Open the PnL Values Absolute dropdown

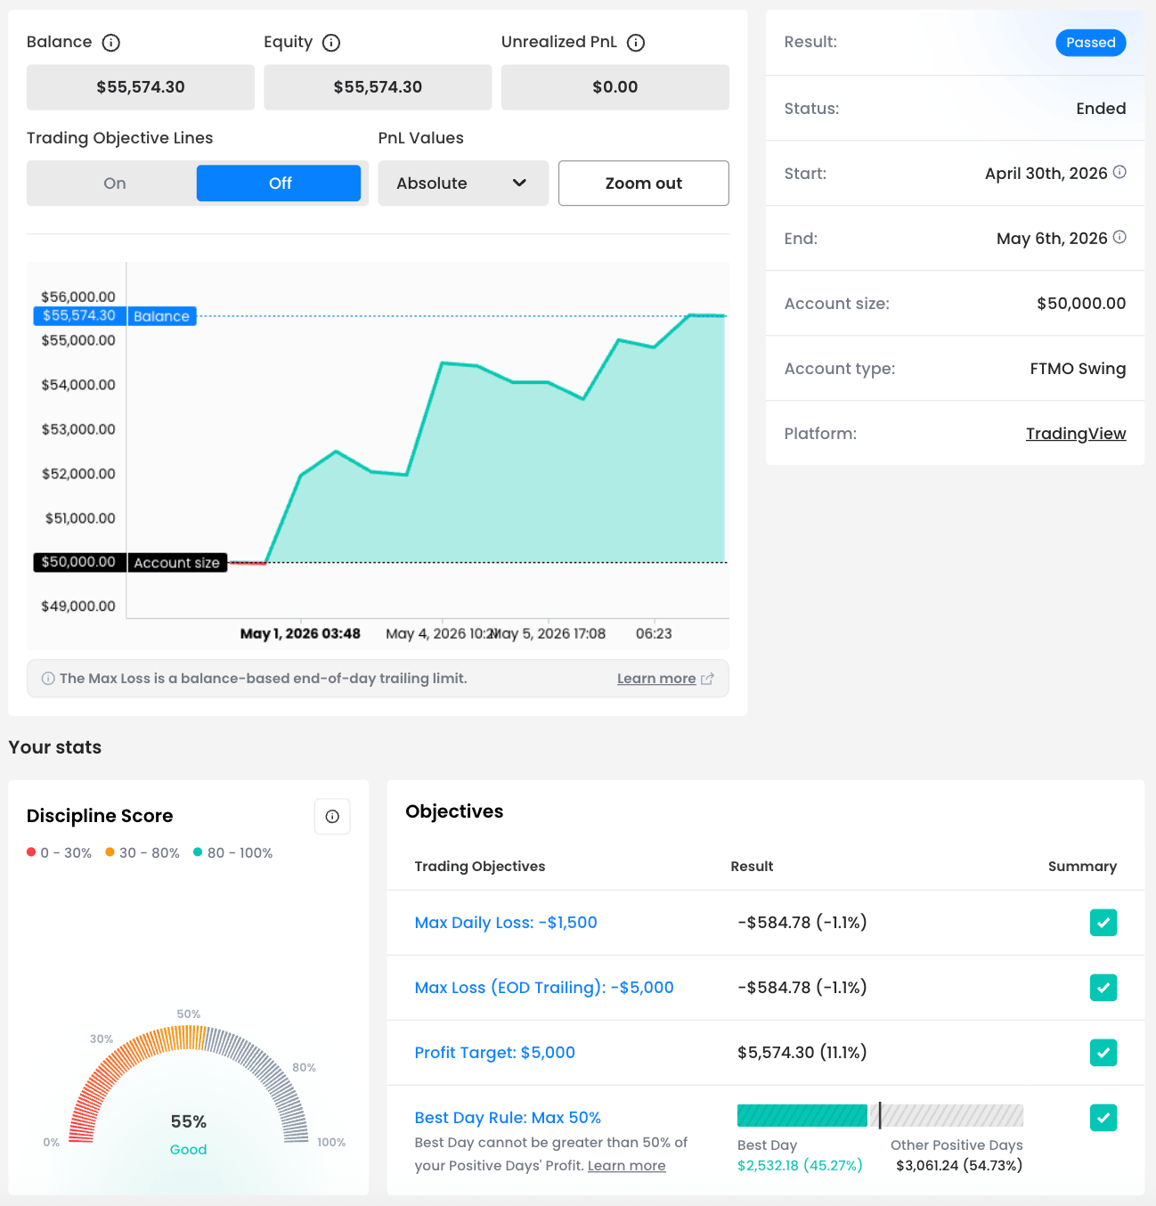click(463, 183)
